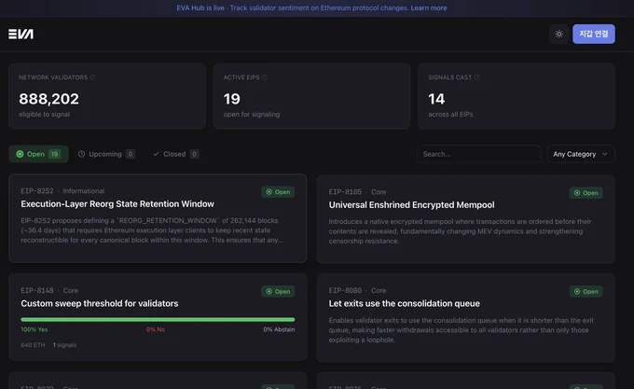Click the green circle icon on Open tab
This screenshot has height=389, width=634.
[20, 154]
